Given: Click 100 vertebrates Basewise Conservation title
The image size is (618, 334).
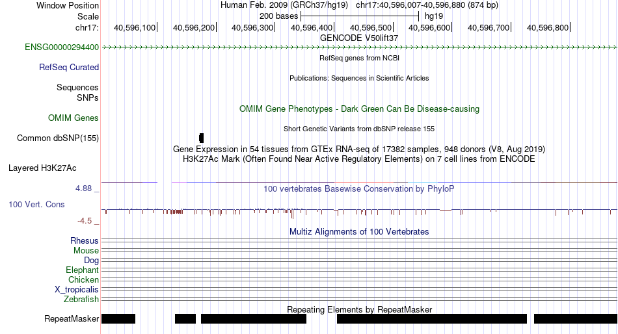Looking at the screenshot, I should coord(359,188).
